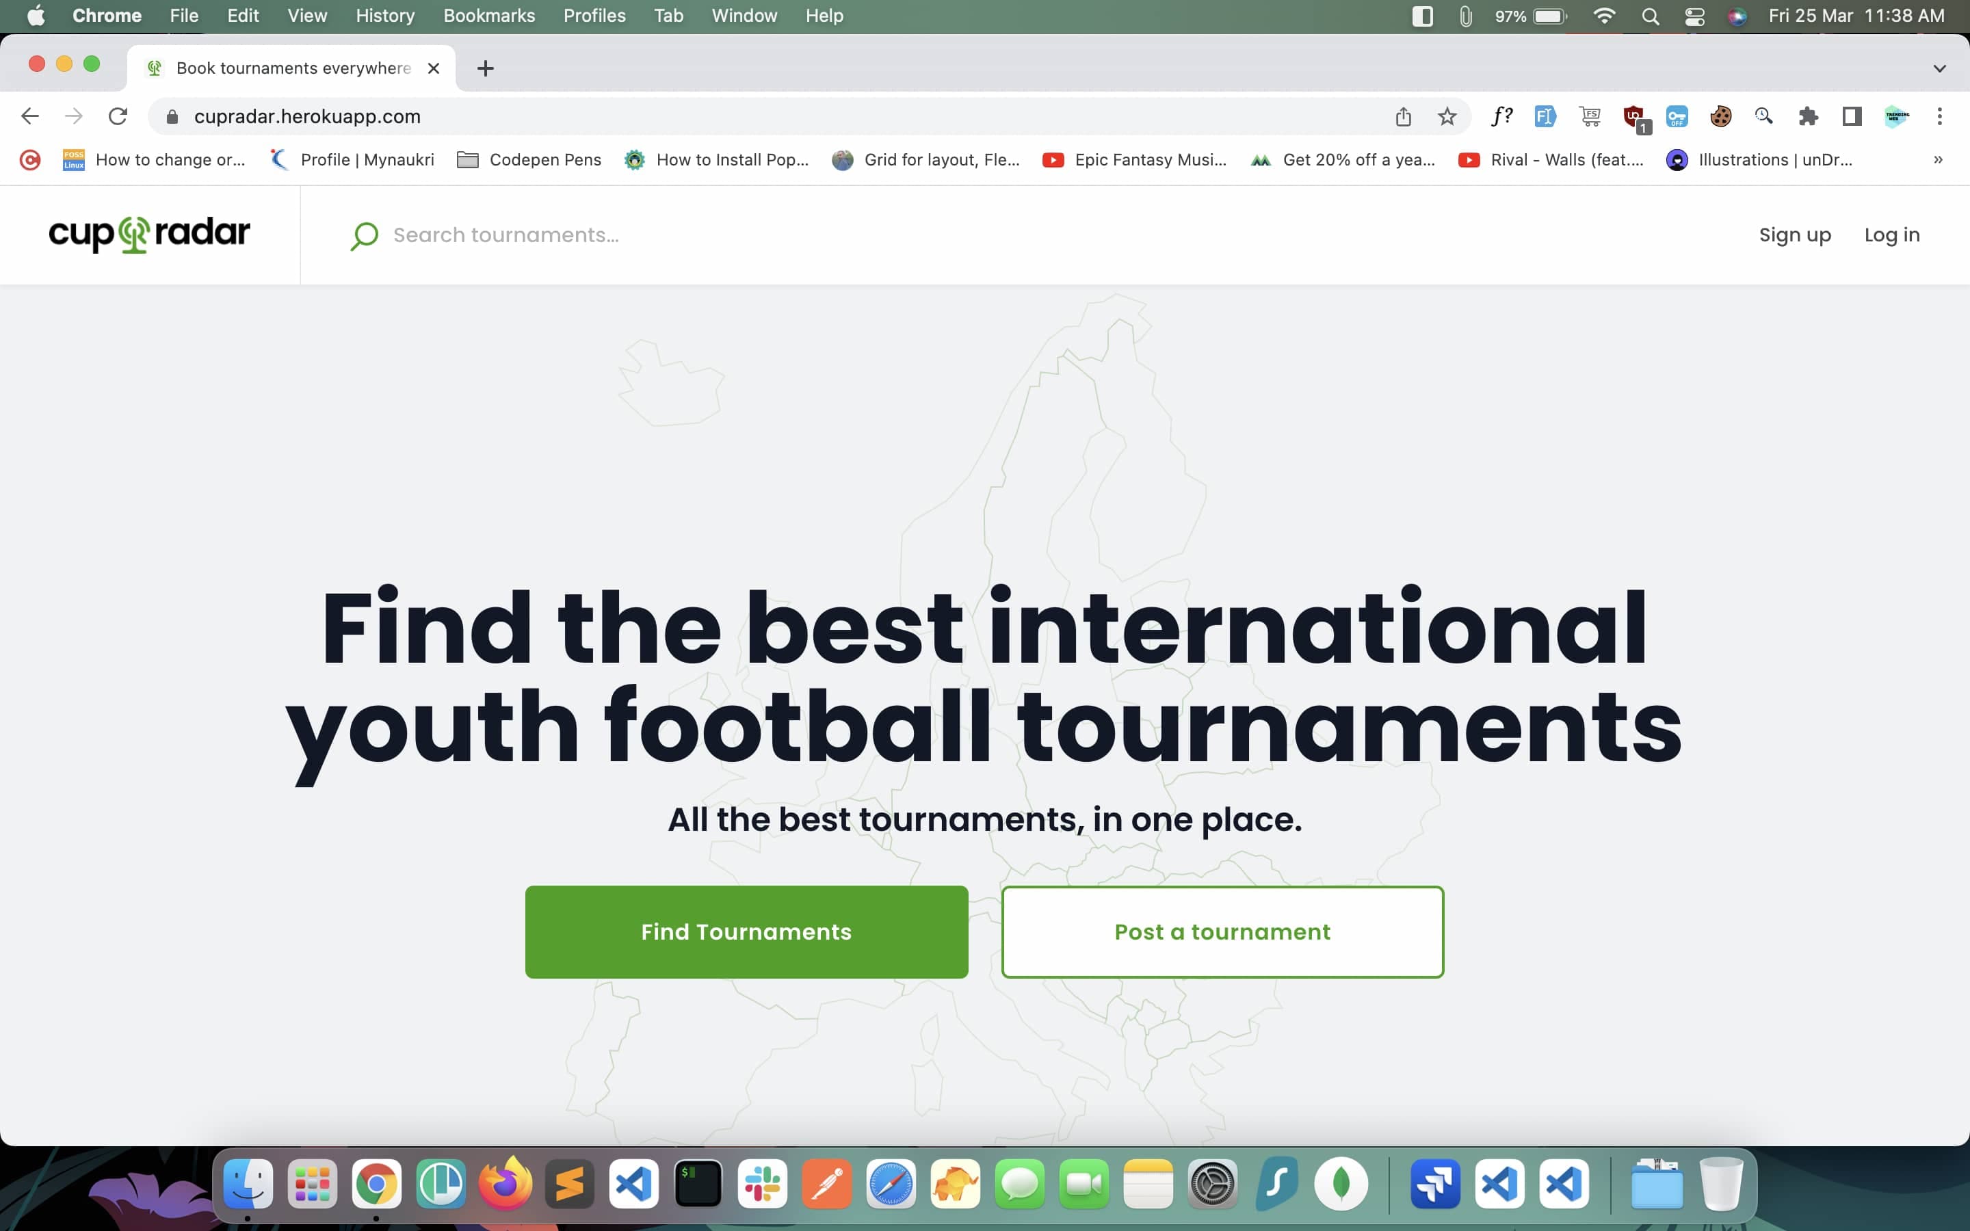Viewport: 1970px width, 1231px height.
Task: Bookmark this page with star icon
Action: tap(1447, 116)
